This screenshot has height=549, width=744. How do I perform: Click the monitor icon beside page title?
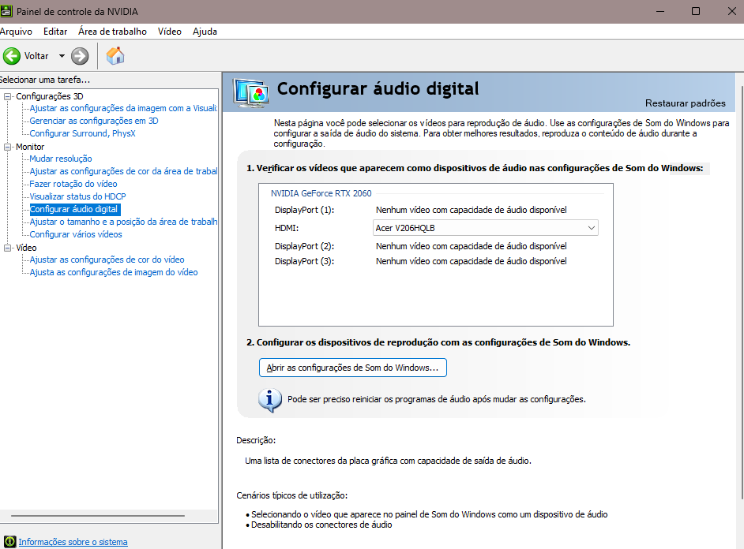tap(251, 93)
